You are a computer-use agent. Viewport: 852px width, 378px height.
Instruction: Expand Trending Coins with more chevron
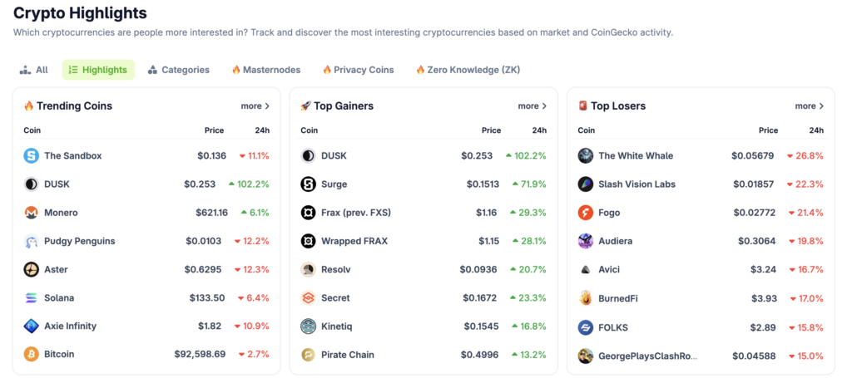[x=255, y=106]
